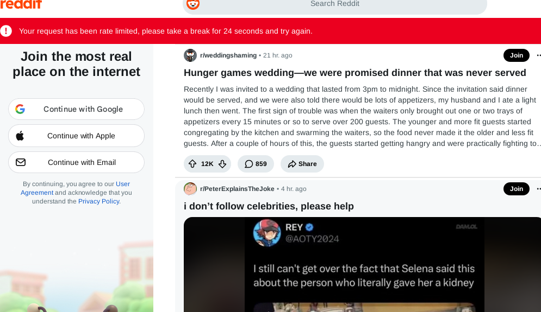541x312 pixels.
Task: Click the Reddit logo
Action: [x=21, y=4]
